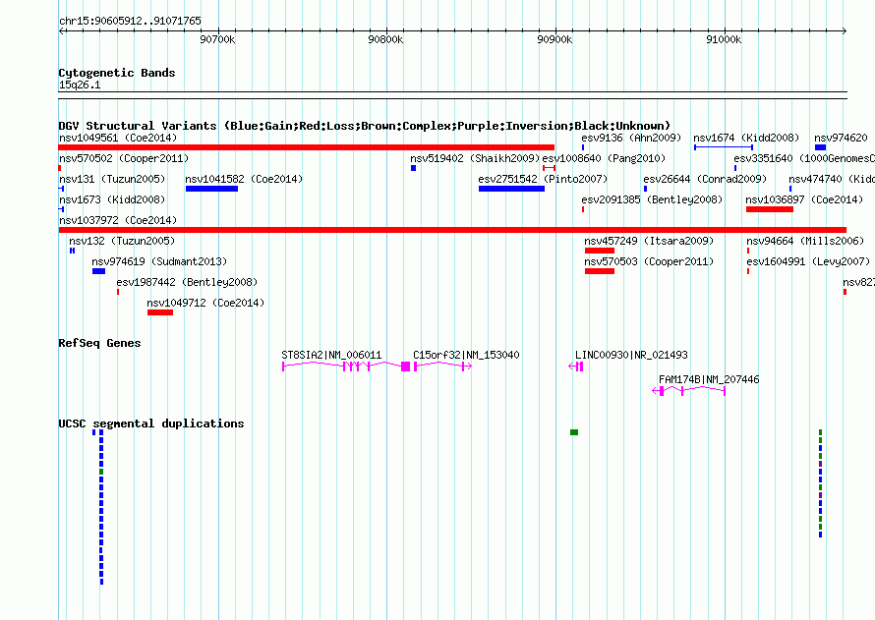This screenshot has width=875, height=620.
Task: Click the esv1604991 (Levy2007) red marker
Action: [x=748, y=271]
